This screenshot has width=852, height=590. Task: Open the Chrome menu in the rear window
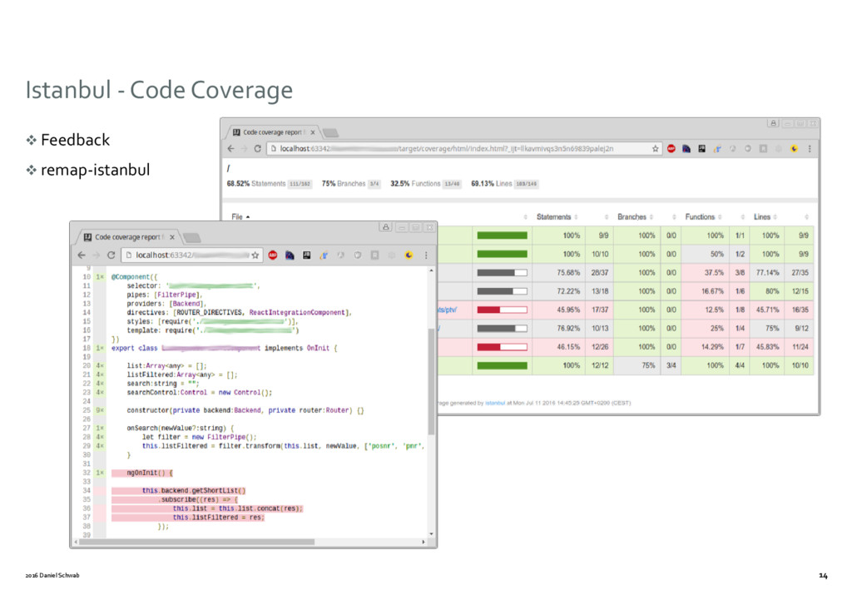click(x=810, y=148)
